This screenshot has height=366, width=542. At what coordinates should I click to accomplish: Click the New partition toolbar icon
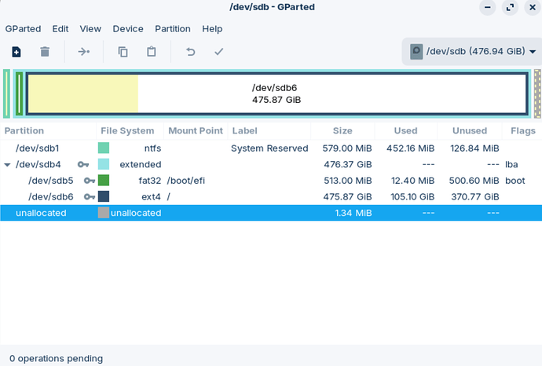point(16,52)
